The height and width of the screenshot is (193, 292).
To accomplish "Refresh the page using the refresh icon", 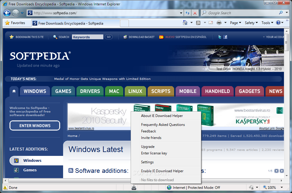I will point(188,13).
